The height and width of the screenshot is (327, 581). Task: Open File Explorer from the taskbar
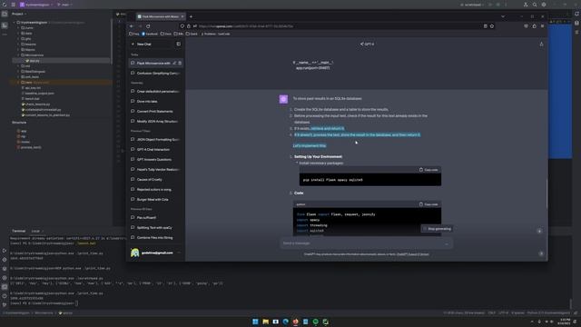[265, 322]
